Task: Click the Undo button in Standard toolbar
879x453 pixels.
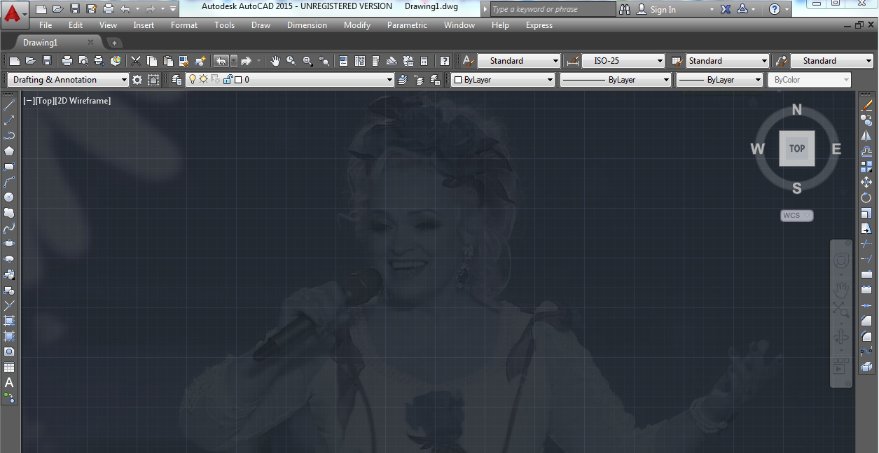Action: [221, 61]
